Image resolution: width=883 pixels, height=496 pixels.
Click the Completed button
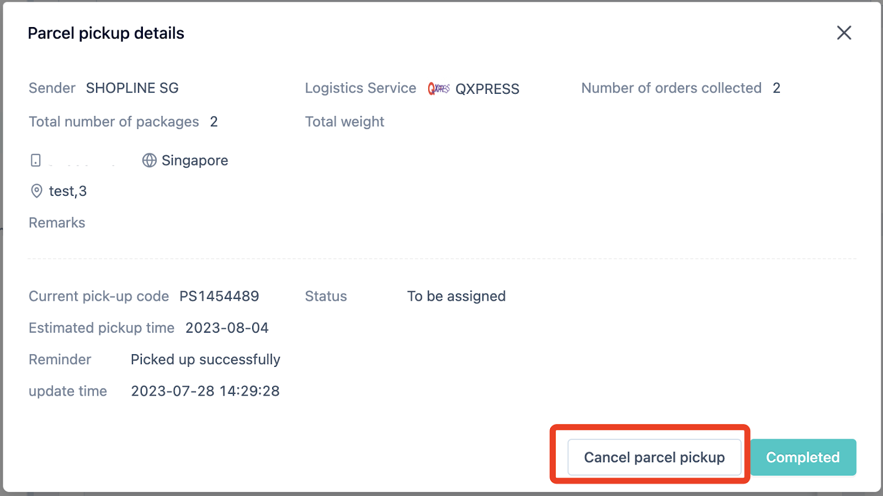pyautogui.click(x=803, y=457)
